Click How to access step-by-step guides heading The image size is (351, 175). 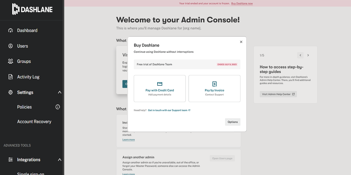282,69
